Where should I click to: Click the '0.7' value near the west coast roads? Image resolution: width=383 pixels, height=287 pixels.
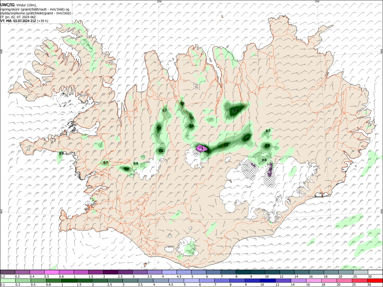pyautogui.click(x=106, y=163)
